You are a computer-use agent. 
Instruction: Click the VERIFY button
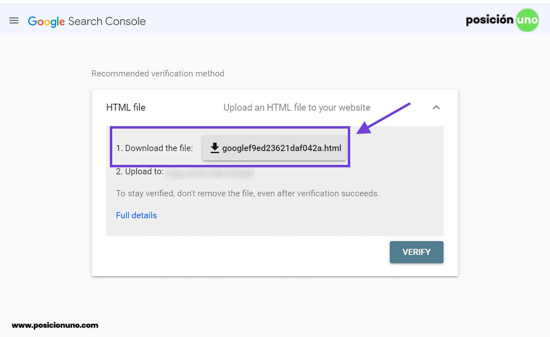coord(416,252)
